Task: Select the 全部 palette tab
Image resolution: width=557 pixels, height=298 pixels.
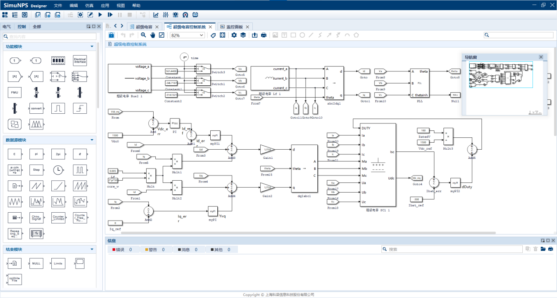Action: click(x=37, y=27)
